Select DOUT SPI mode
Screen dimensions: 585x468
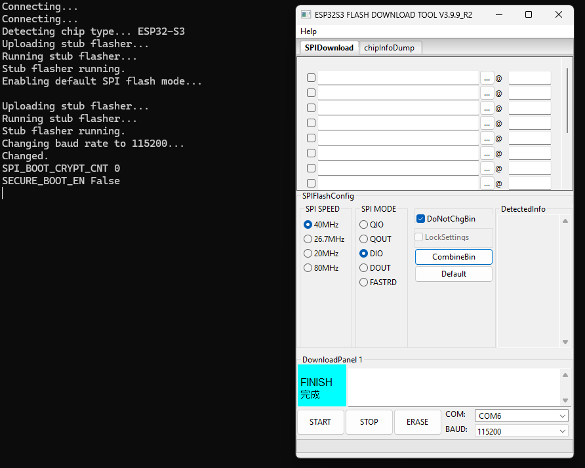coord(375,267)
